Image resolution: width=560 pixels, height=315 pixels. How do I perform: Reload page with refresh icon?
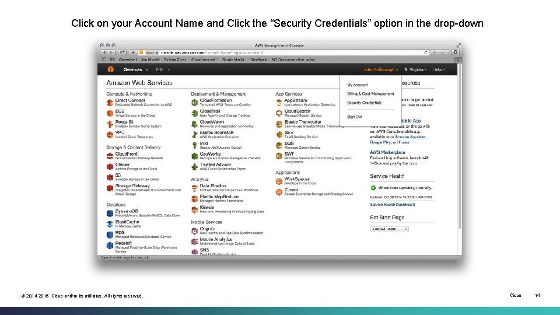pos(426,52)
